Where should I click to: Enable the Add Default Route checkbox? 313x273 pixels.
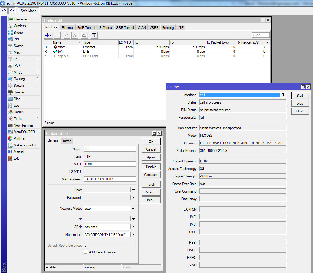[x=85, y=252]
